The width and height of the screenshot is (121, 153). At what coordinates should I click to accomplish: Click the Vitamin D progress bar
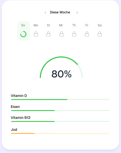(x=60, y=99)
